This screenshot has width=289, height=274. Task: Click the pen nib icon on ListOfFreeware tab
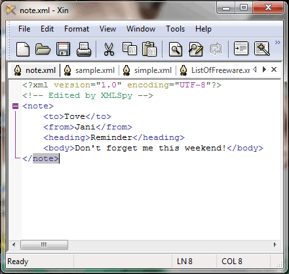(183, 70)
